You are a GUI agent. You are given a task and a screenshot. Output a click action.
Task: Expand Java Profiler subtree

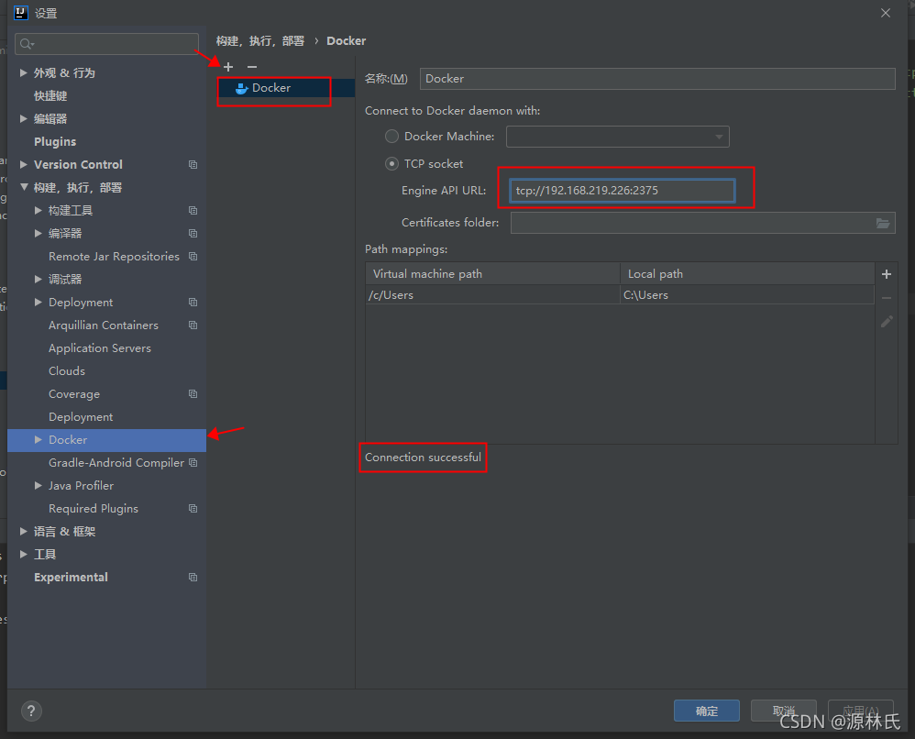click(38, 486)
